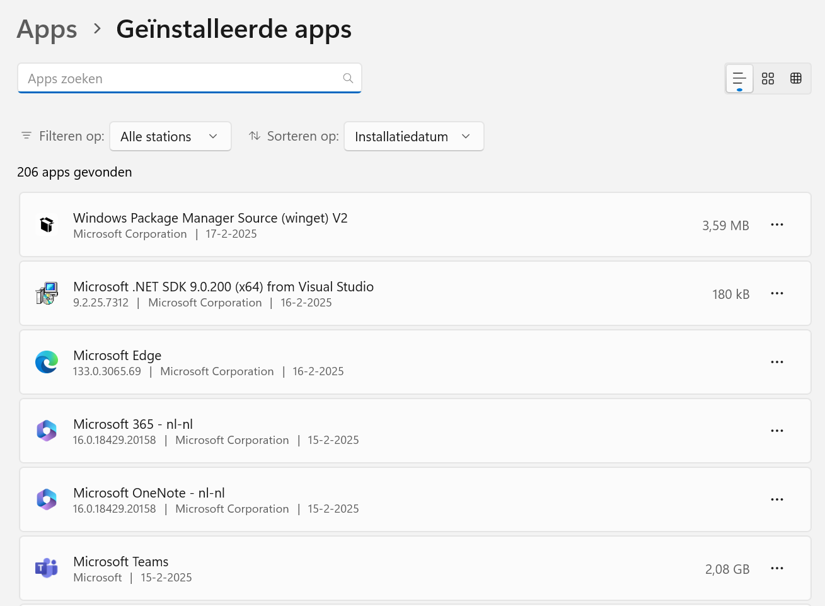Click the Microsoft .NET SDK installer icon
825x606 pixels.
tap(47, 293)
